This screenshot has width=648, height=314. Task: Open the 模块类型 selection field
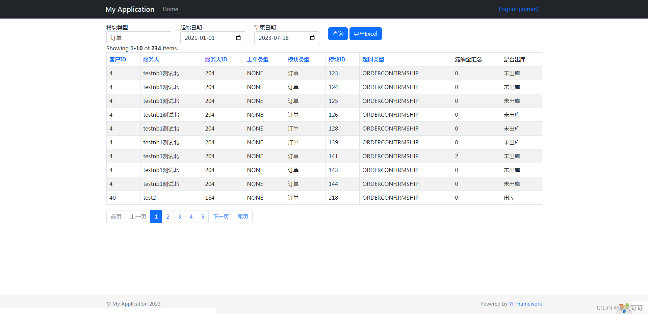(x=139, y=38)
